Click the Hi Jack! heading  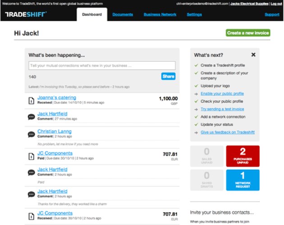click(x=27, y=33)
